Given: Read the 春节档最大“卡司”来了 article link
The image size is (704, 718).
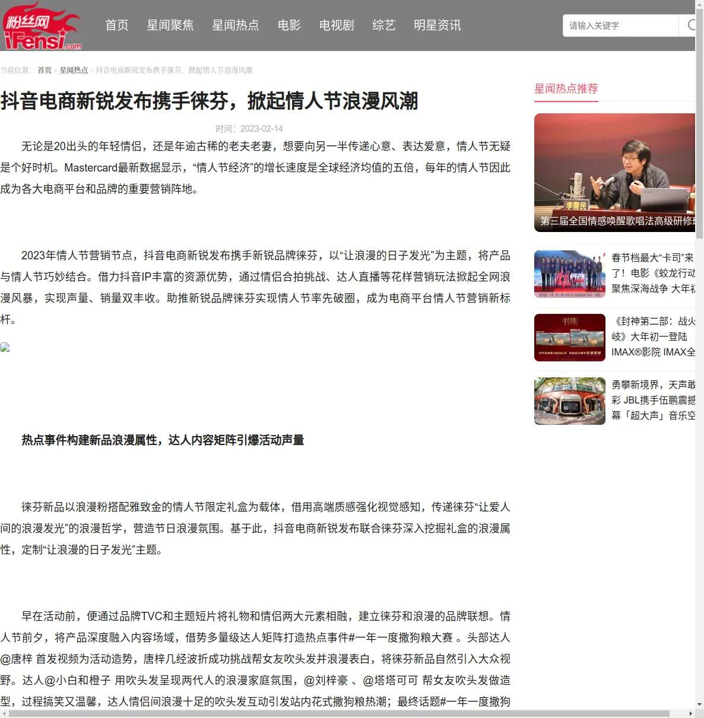Looking at the screenshot, I should point(653,273).
